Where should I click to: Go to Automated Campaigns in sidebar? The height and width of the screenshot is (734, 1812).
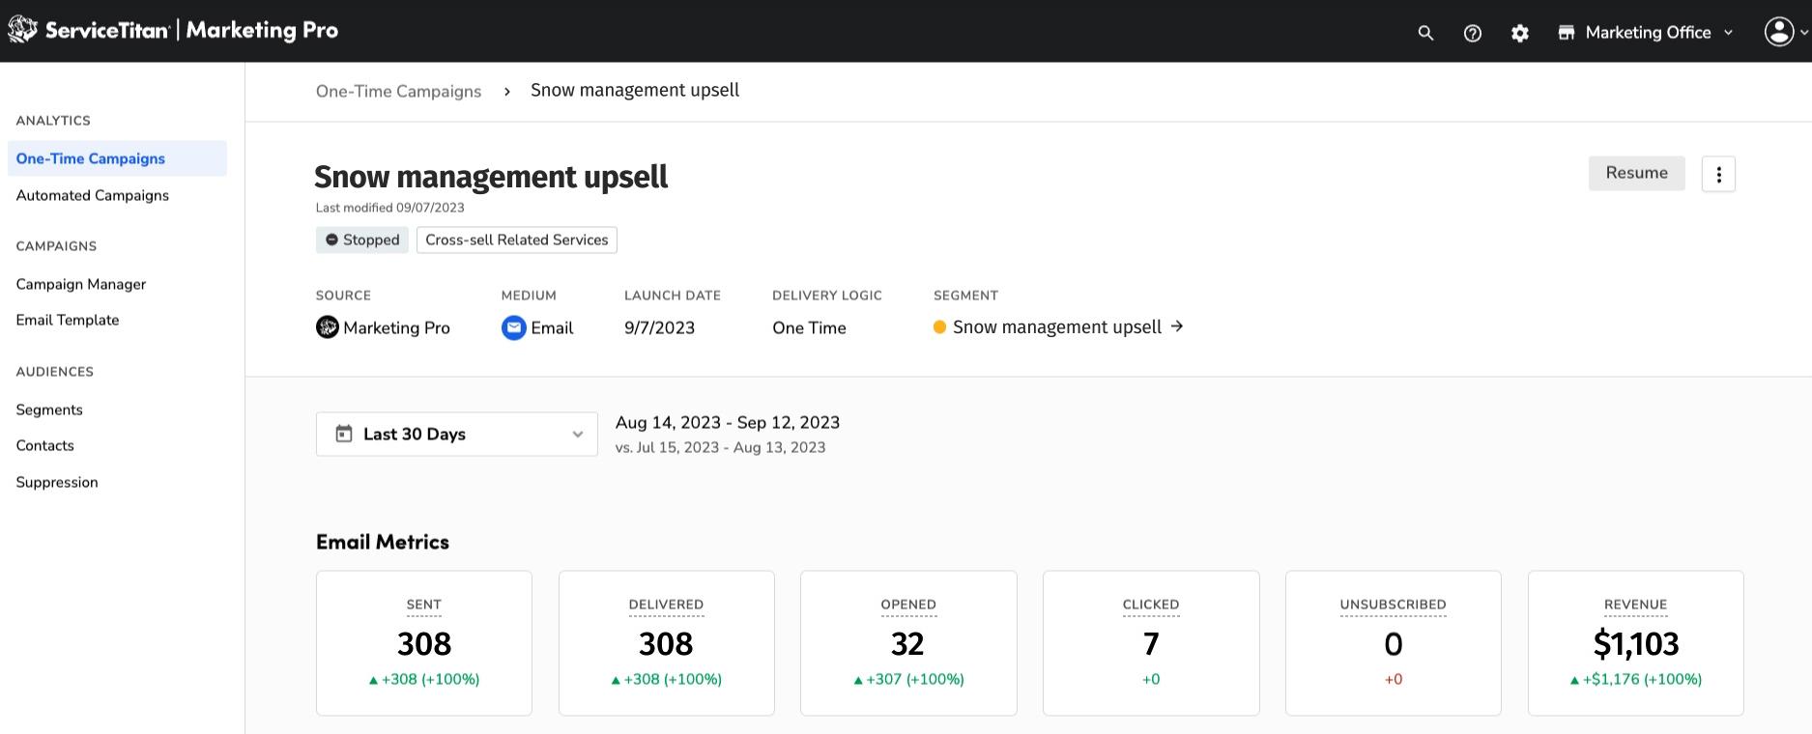pyautogui.click(x=93, y=195)
